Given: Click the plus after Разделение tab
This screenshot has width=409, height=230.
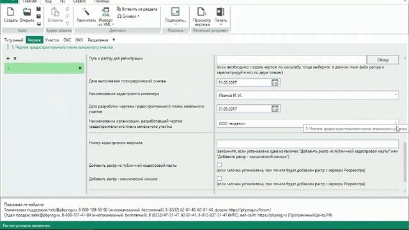Looking at the screenshot, I should [114, 40].
